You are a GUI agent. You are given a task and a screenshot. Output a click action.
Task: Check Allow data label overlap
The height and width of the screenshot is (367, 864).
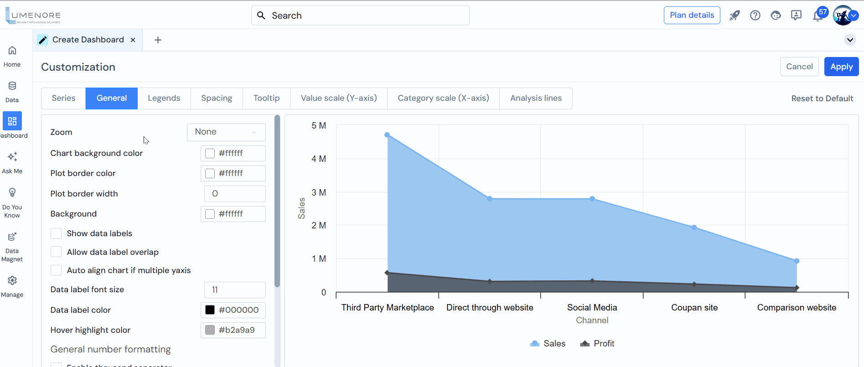[x=56, y=252]
